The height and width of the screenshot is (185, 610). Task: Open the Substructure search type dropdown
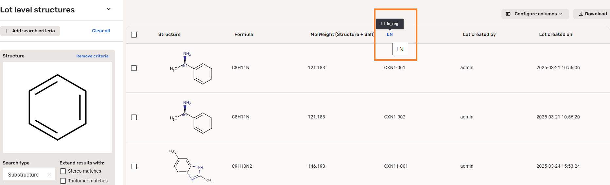point(24,175)
